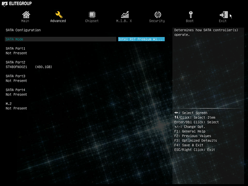Open the Chipset chip icon
248x186 pixels.
point(92,15)
